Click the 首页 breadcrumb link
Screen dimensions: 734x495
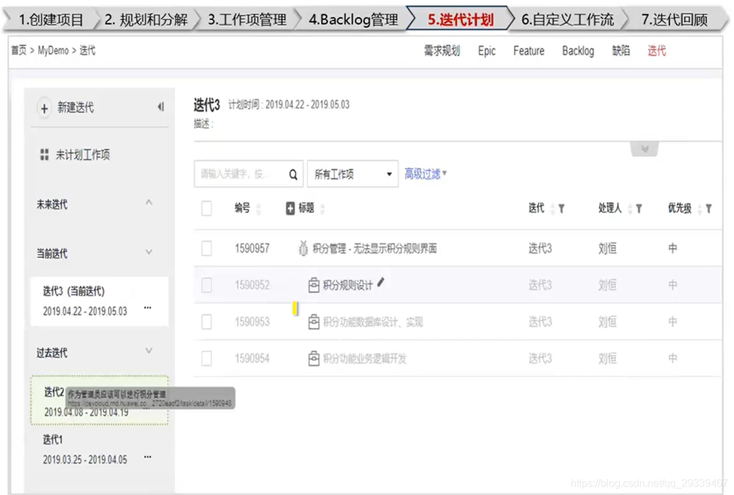point(19,50)
